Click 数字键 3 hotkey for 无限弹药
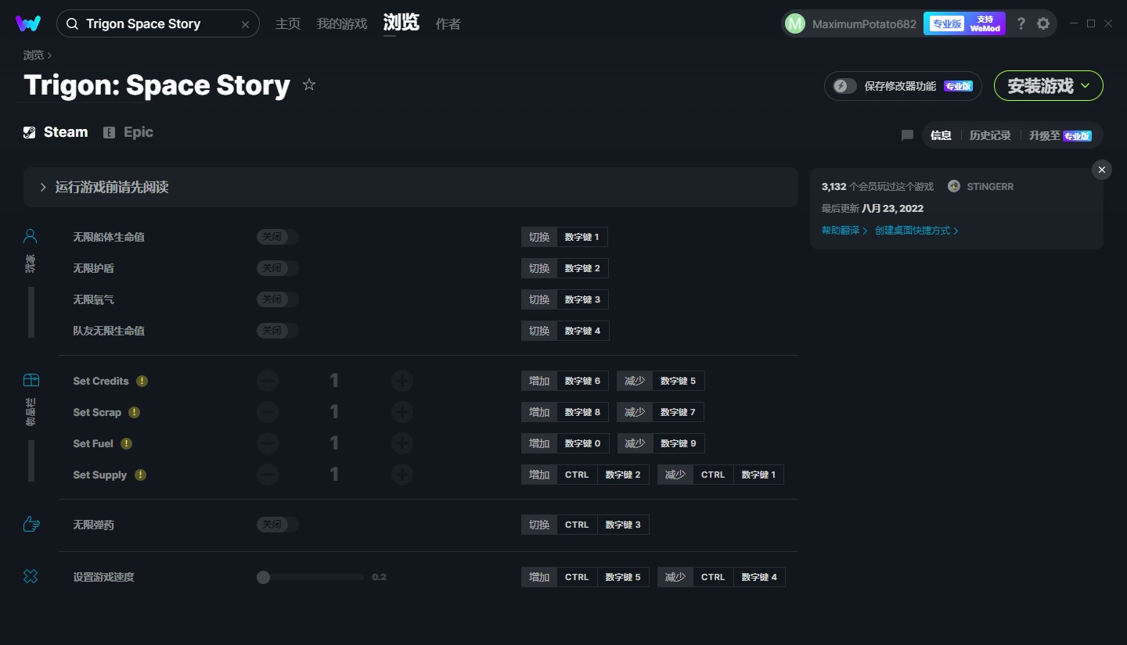This screenshot has width=1127, height=645. pos(623,525)
